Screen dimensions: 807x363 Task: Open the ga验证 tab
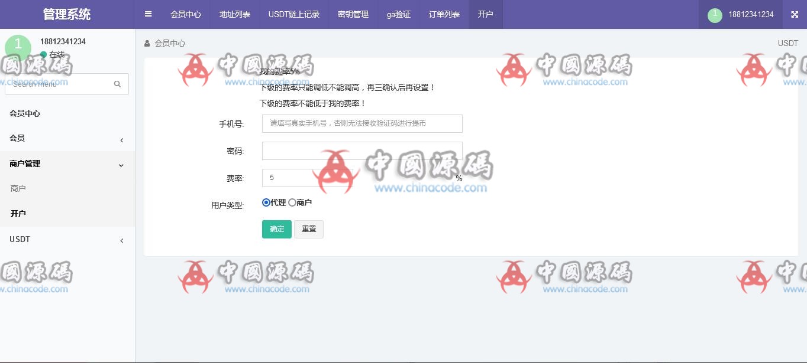[399, 14]
